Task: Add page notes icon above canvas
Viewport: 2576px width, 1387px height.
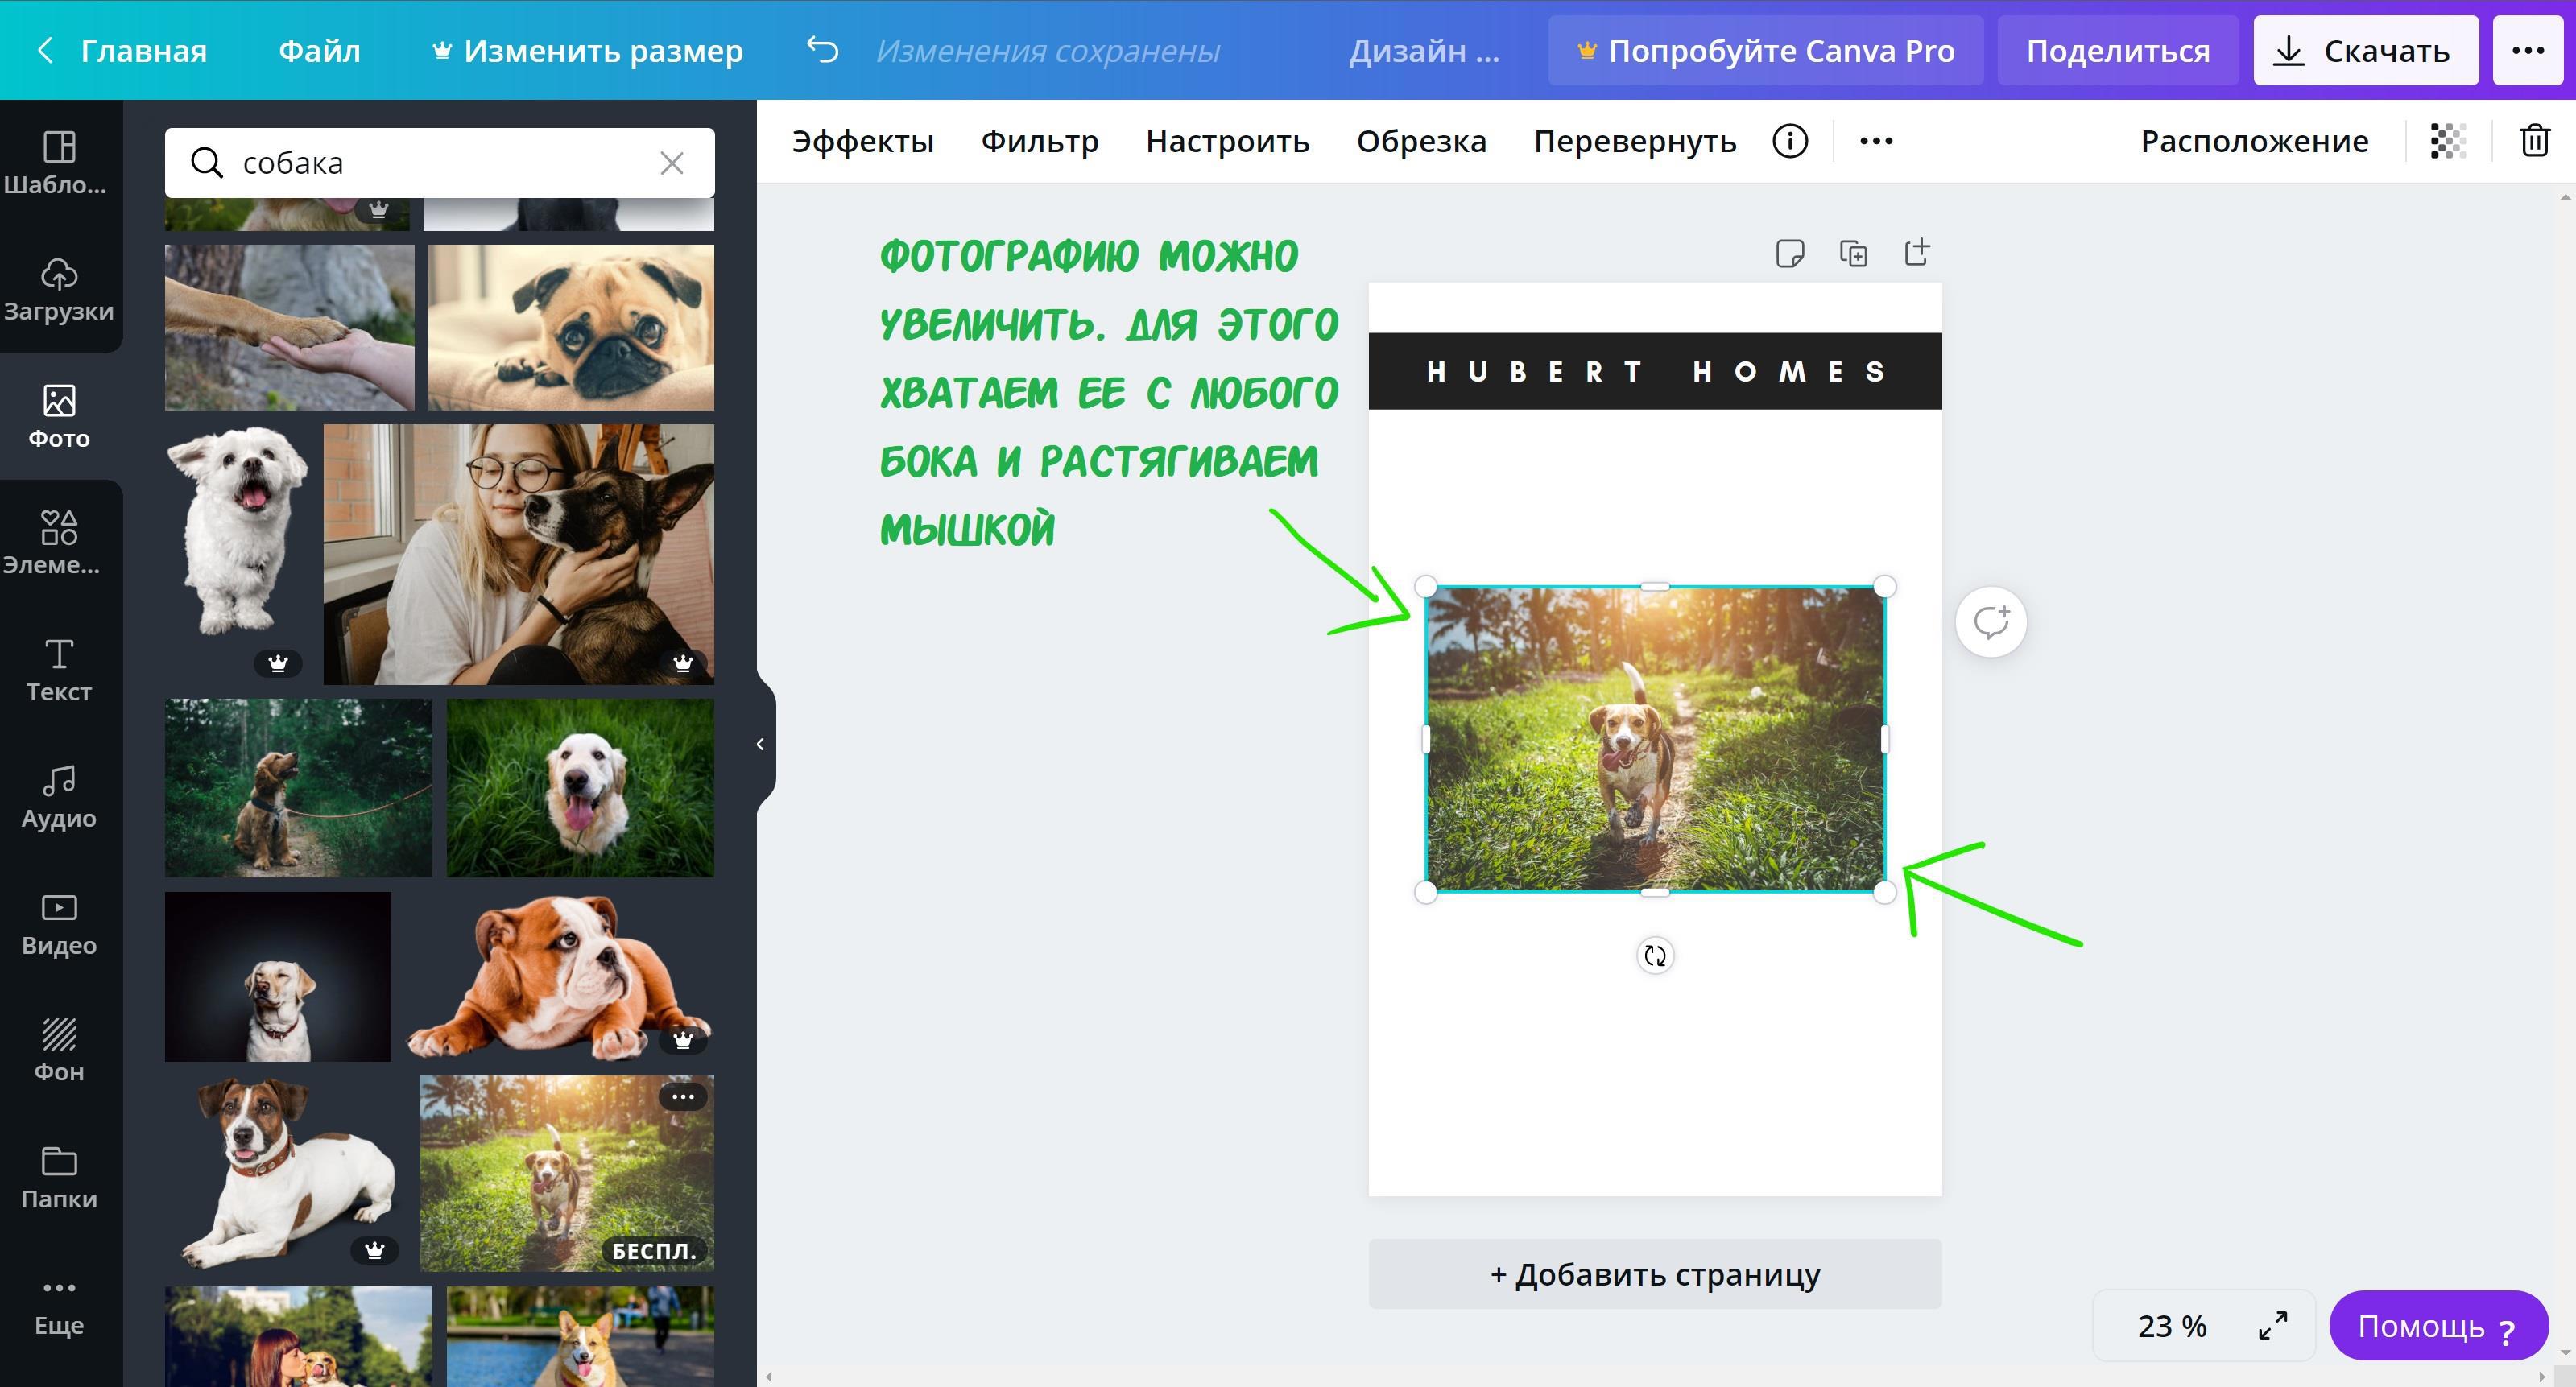Action: [1789, 253]
